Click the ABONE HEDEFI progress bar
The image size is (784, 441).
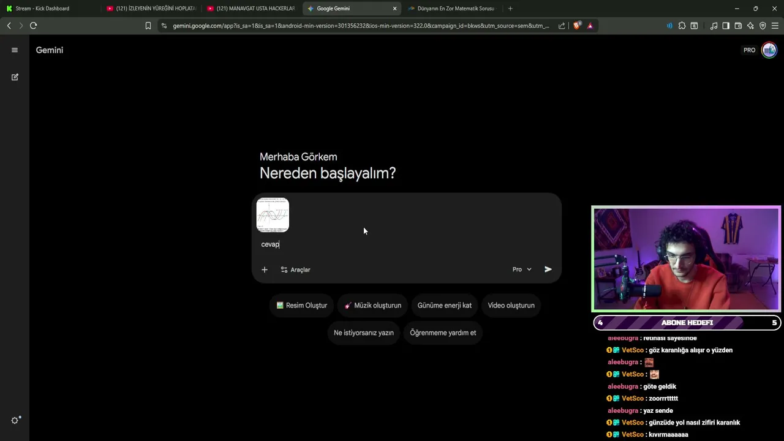[687, 323]
